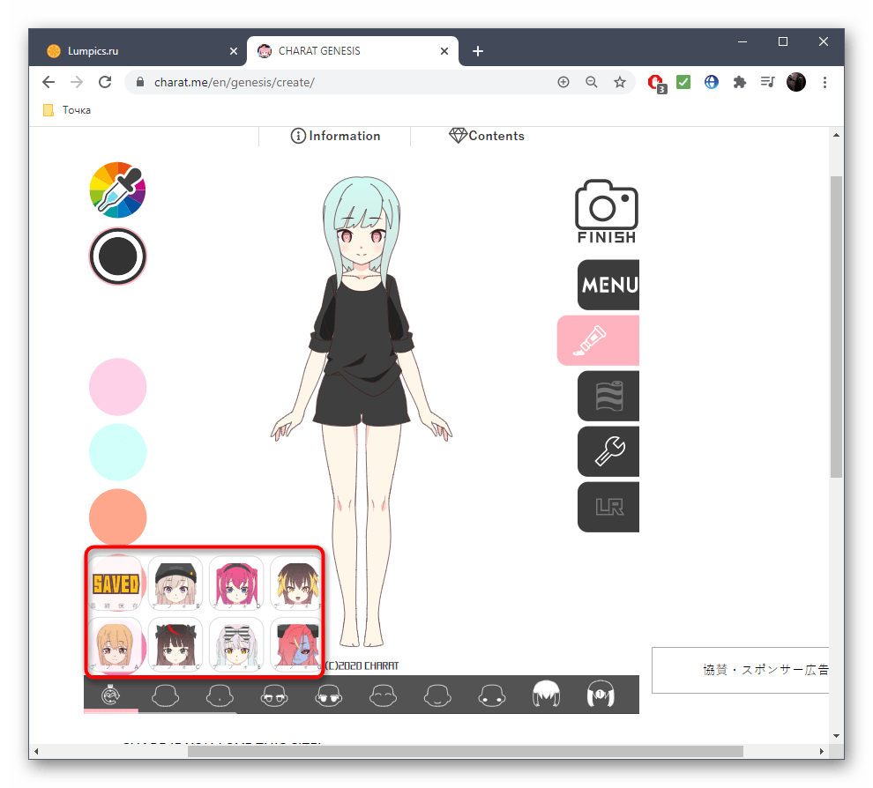Screen dimensions: 873x788
Task: Select the glasses face category icon
Action: pos(273,696)
